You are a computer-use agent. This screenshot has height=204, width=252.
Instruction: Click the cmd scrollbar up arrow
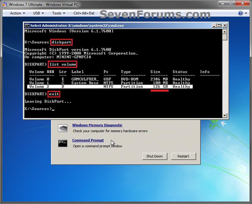coord(225,32)
